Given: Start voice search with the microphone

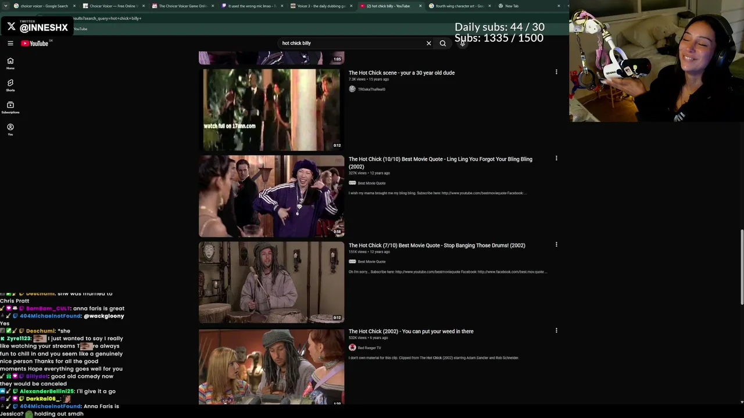Looking at the screenshot, I should (463, 43).
